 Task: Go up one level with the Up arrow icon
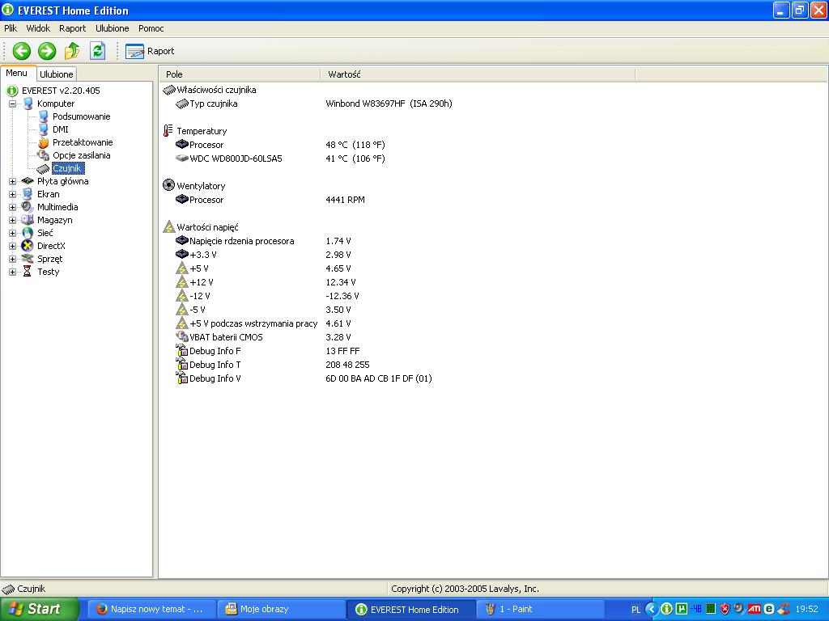(x=72, y=51)
